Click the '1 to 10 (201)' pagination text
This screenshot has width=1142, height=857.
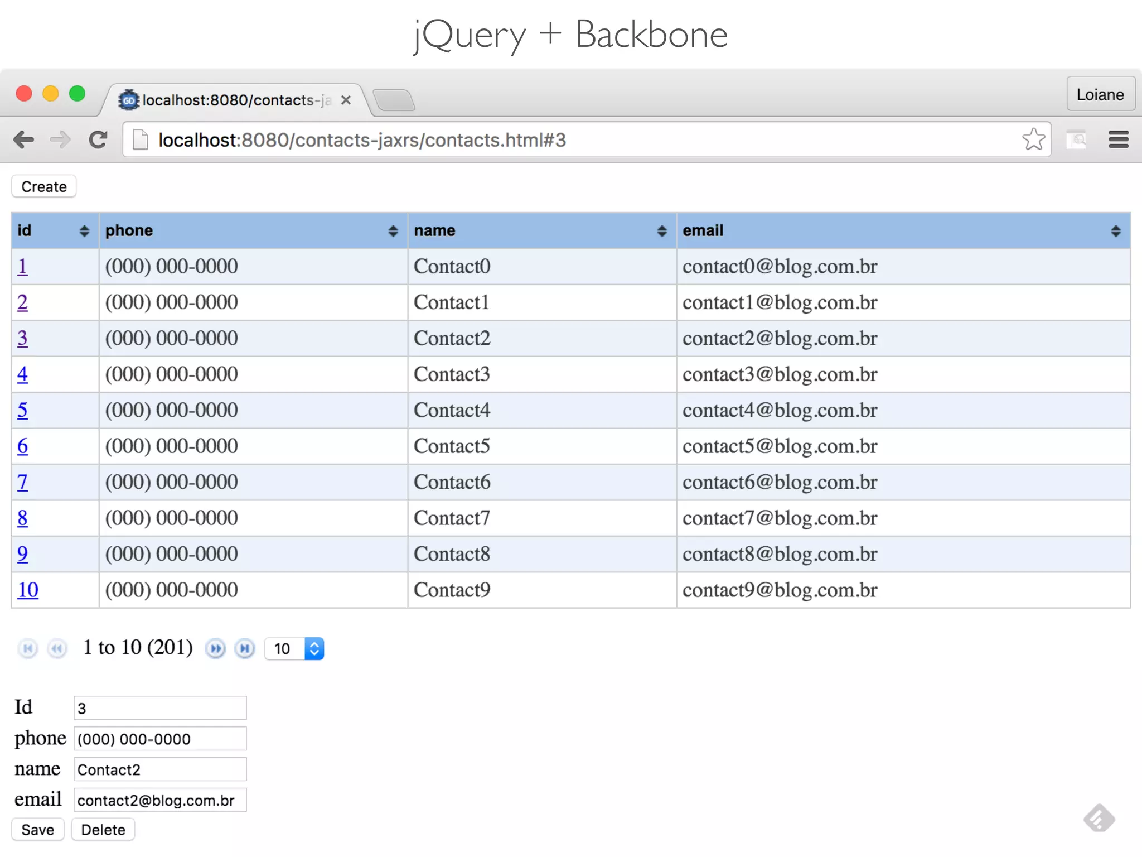pos(138,647)
